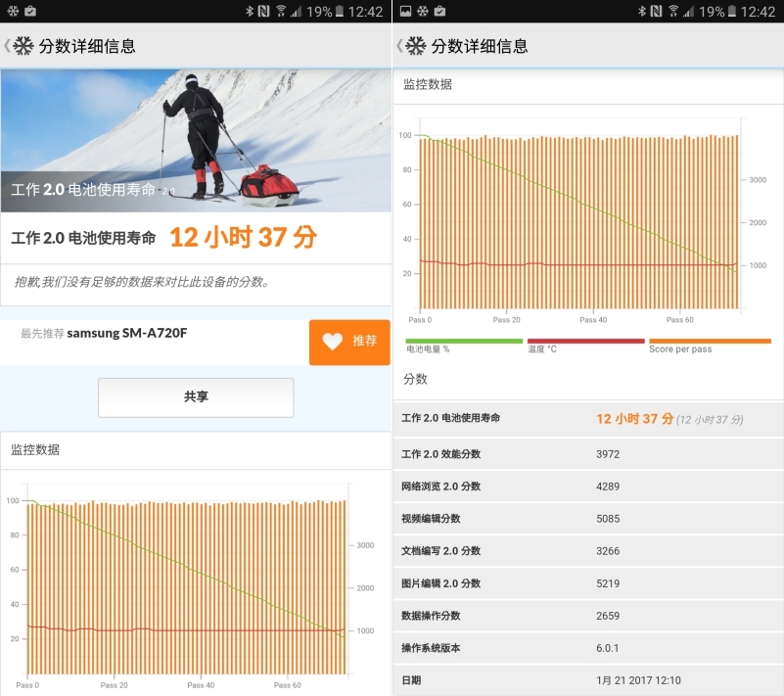Image resolution: width=784 pixels, height=696 pixels.
Task: Tap the 分数详细信息 title on right screen
Action: click(480, 46)
